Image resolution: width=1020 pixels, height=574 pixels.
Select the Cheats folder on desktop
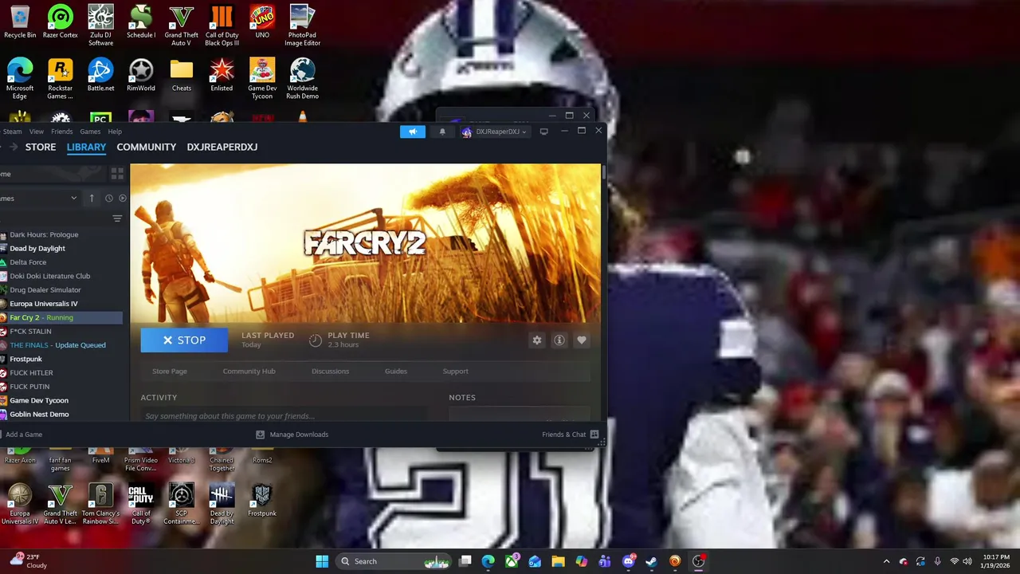182,76
